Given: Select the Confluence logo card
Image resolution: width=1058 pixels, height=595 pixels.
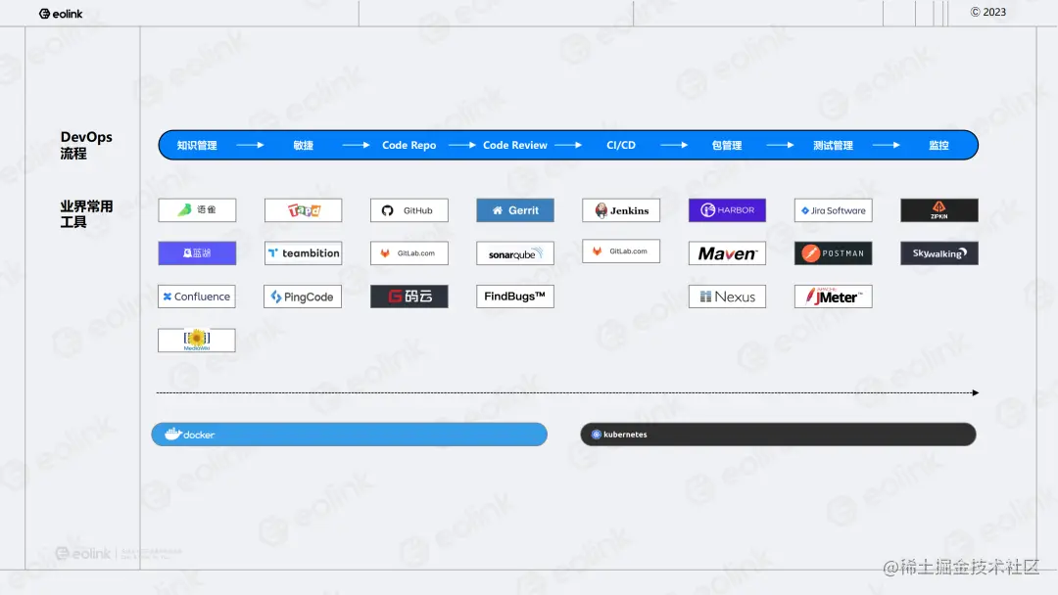Looking at the screenshot, I should [196, 297].
